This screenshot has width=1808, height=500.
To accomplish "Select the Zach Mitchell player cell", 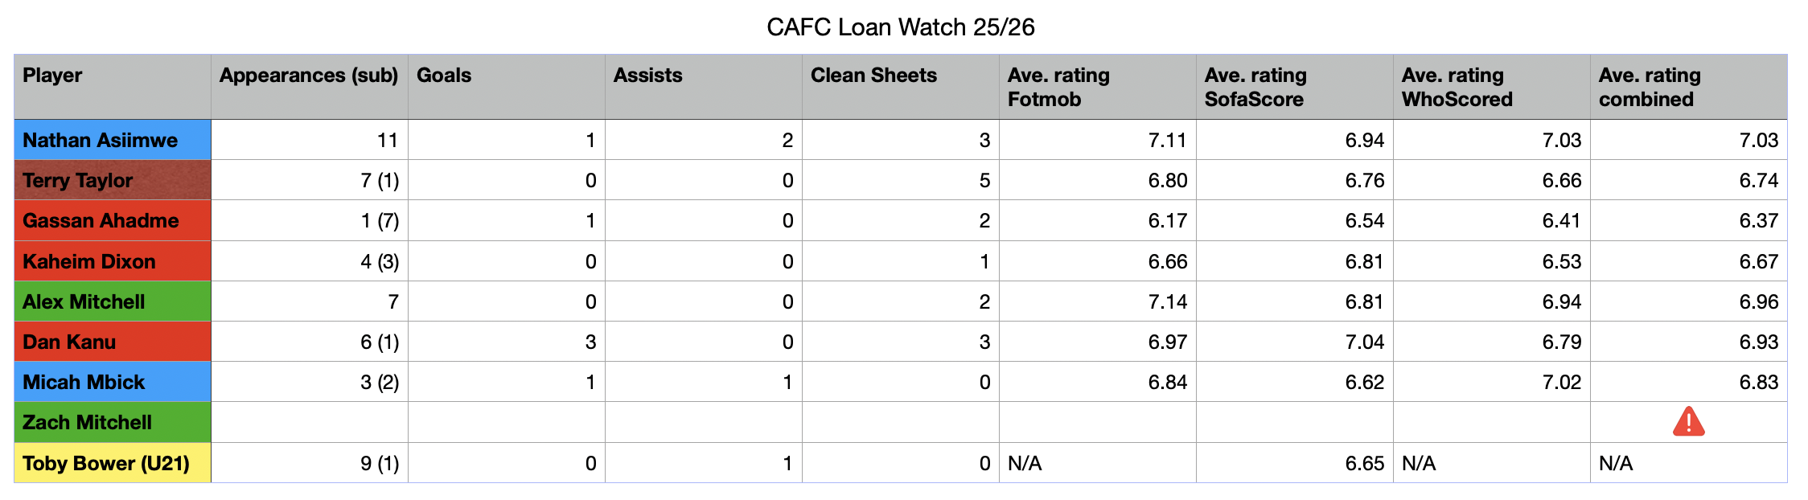I will coord(113,422).
